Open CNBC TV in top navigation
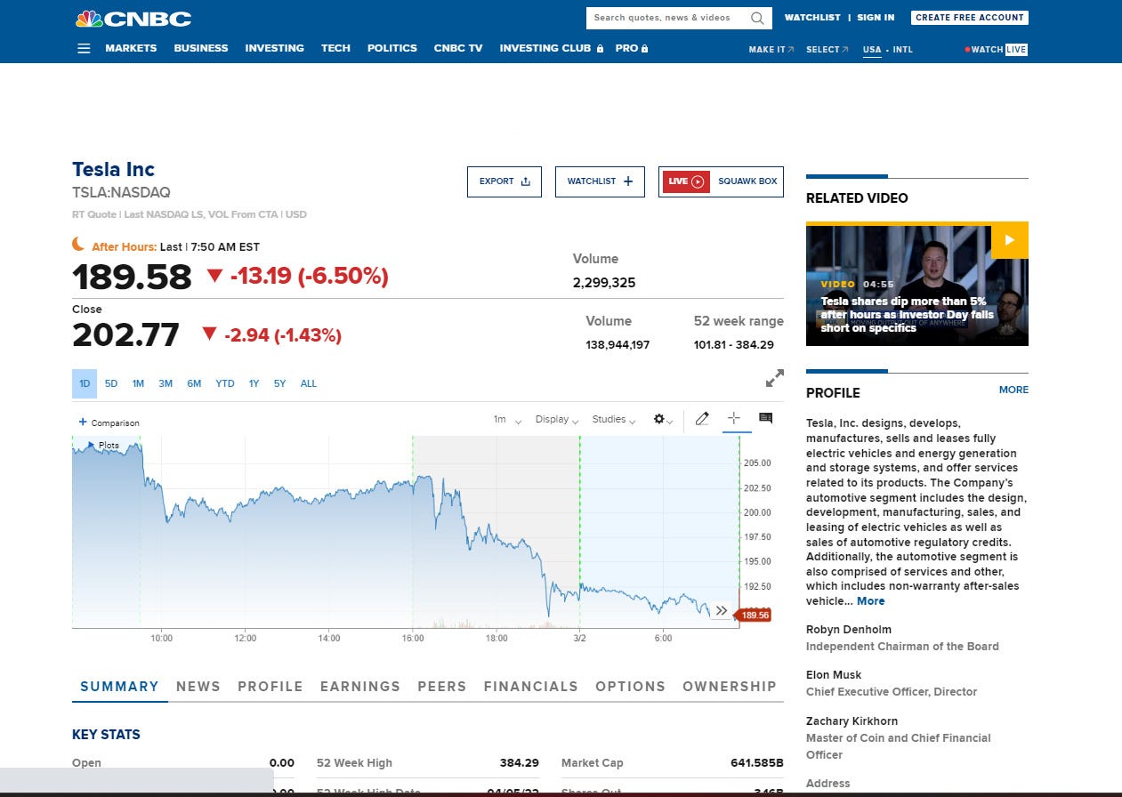Image resolution: width=1122 pixels, height=797 pixels. (x=458, y=48)
